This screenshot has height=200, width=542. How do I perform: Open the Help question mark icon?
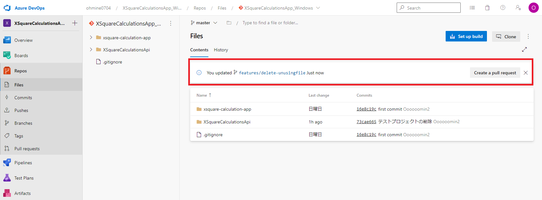coord(503,8)
